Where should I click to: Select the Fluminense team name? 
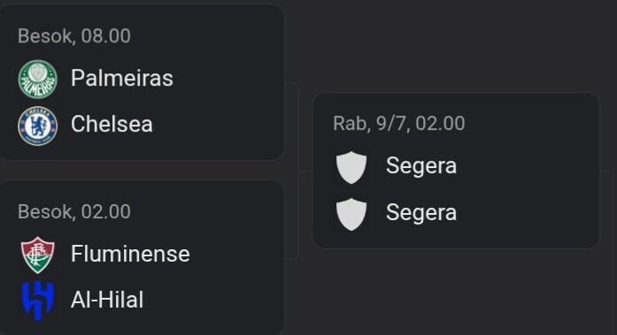pos(130,254)
